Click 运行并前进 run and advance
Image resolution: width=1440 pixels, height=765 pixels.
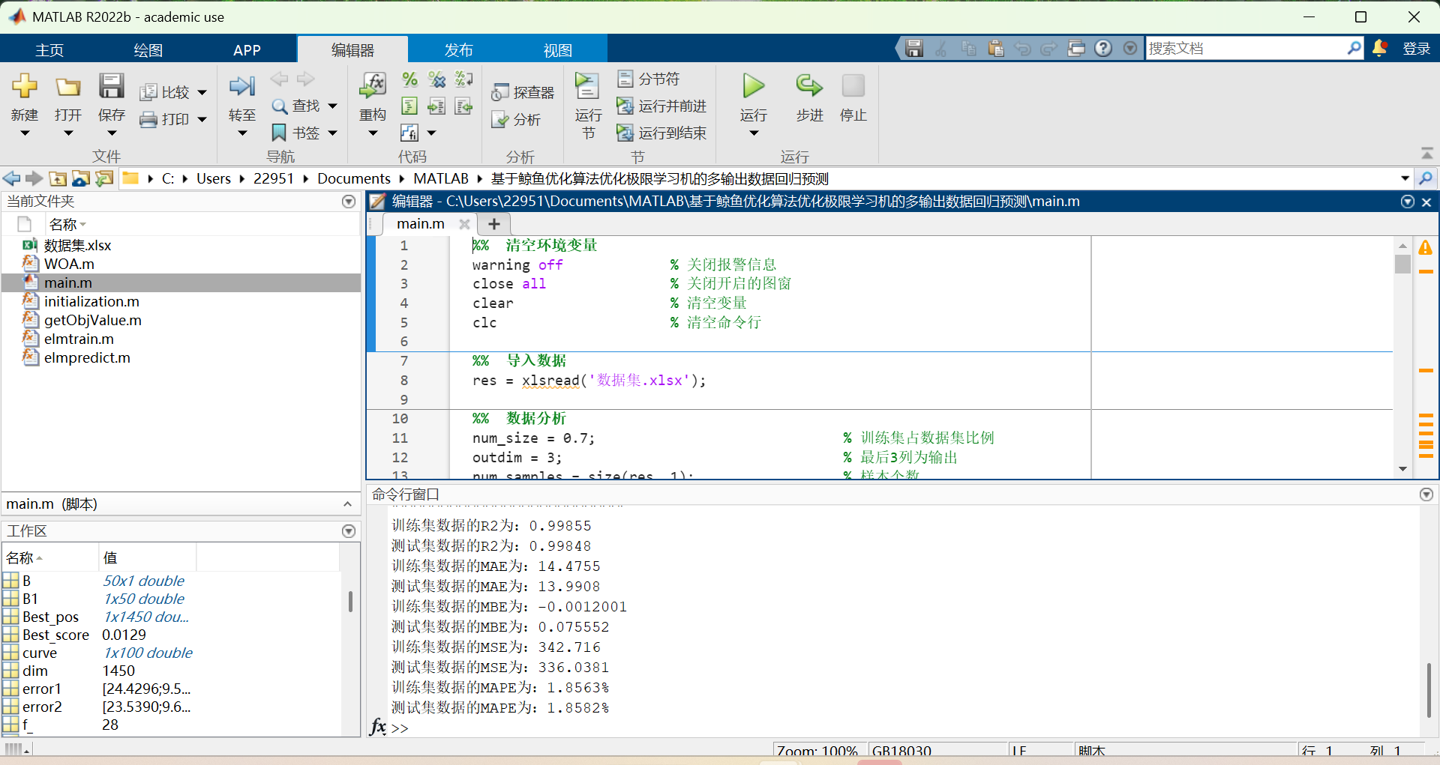[661, 106]
